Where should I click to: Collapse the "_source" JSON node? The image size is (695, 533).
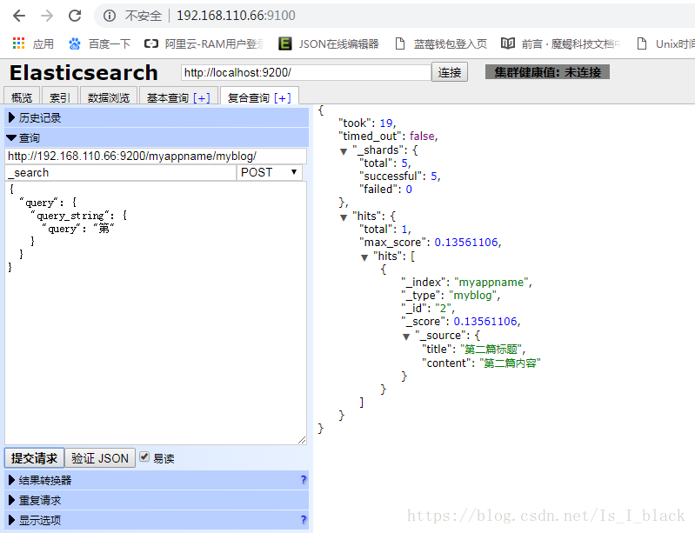tap(406, 336)
